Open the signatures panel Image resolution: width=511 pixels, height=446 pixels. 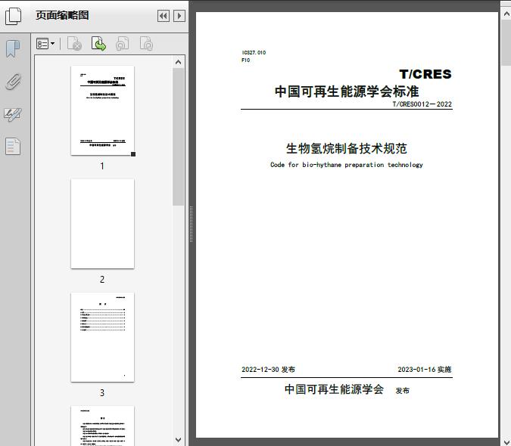click(x=13, y=114)
